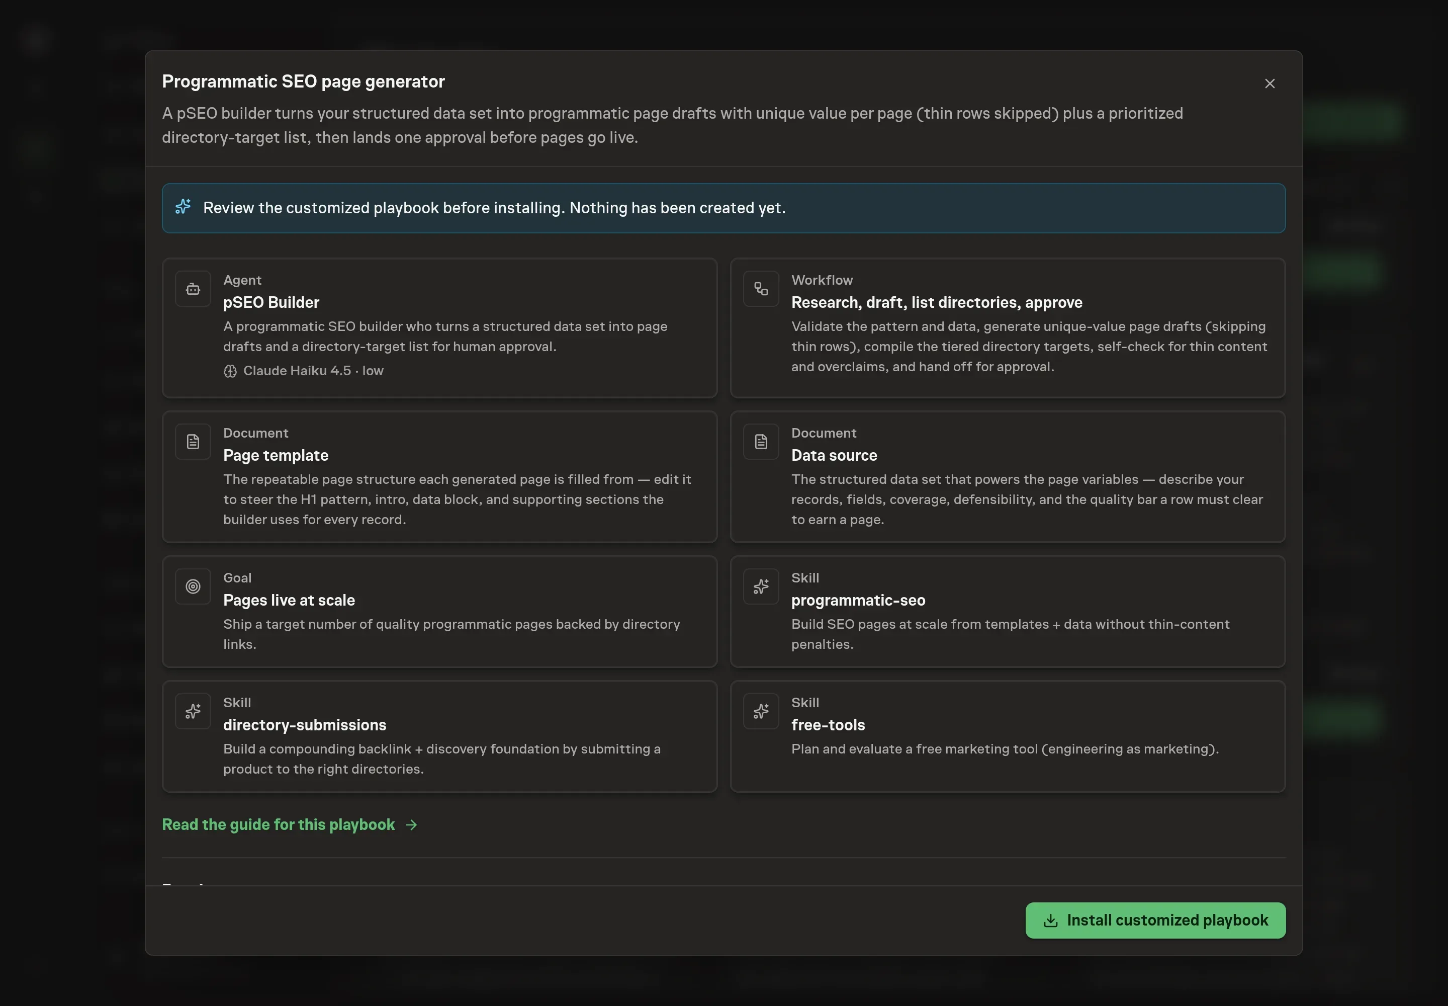Click the download icon on the Install button
1448x1006 pixels.
(1050, 920)
